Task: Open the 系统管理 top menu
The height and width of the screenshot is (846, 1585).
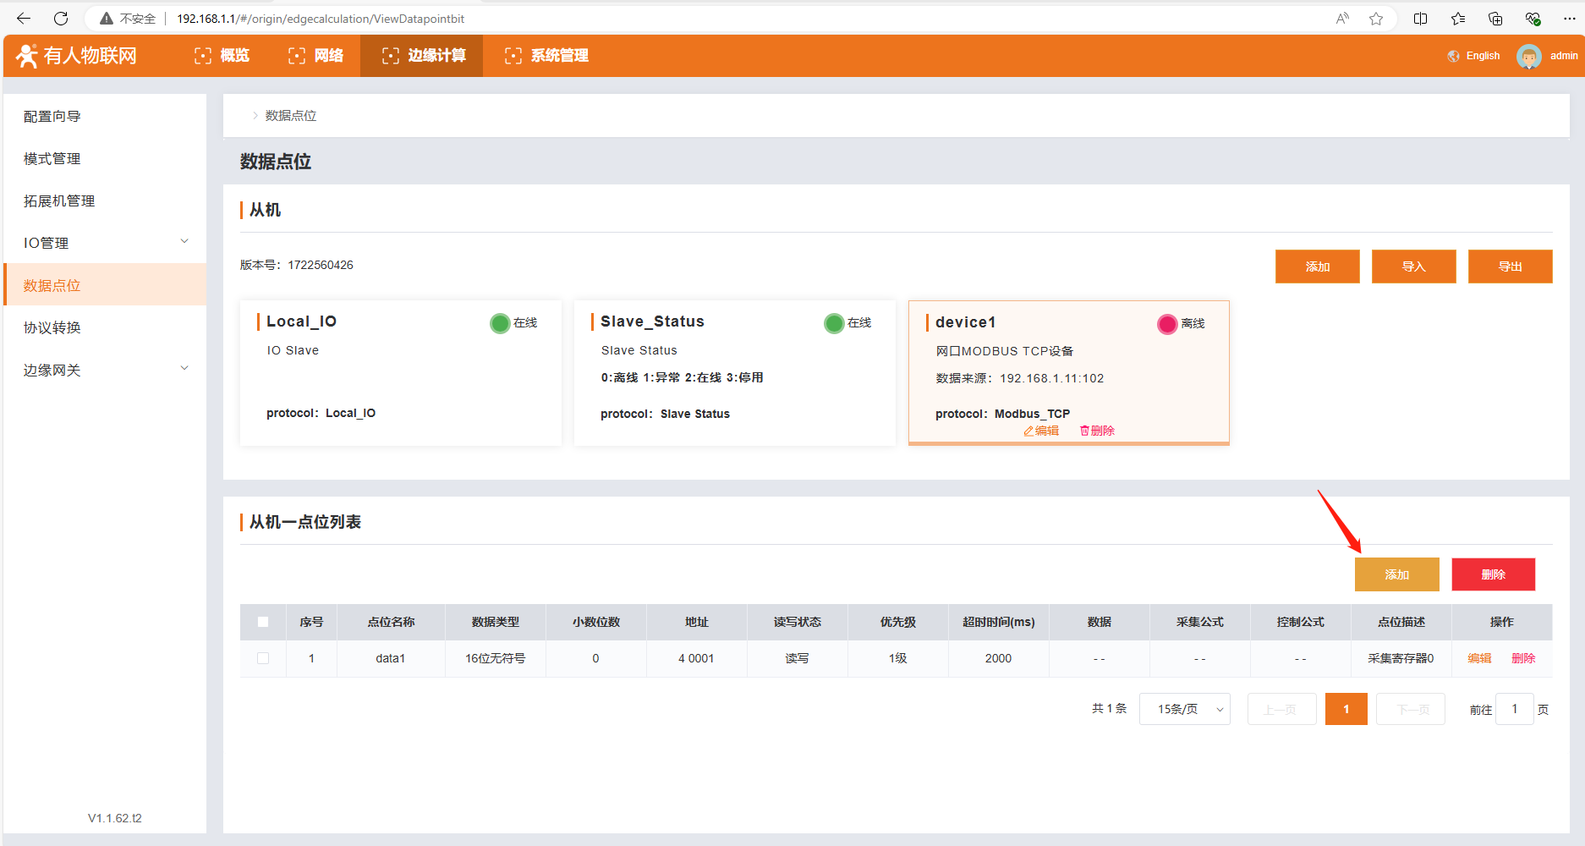Action: [x=546, y=56]
